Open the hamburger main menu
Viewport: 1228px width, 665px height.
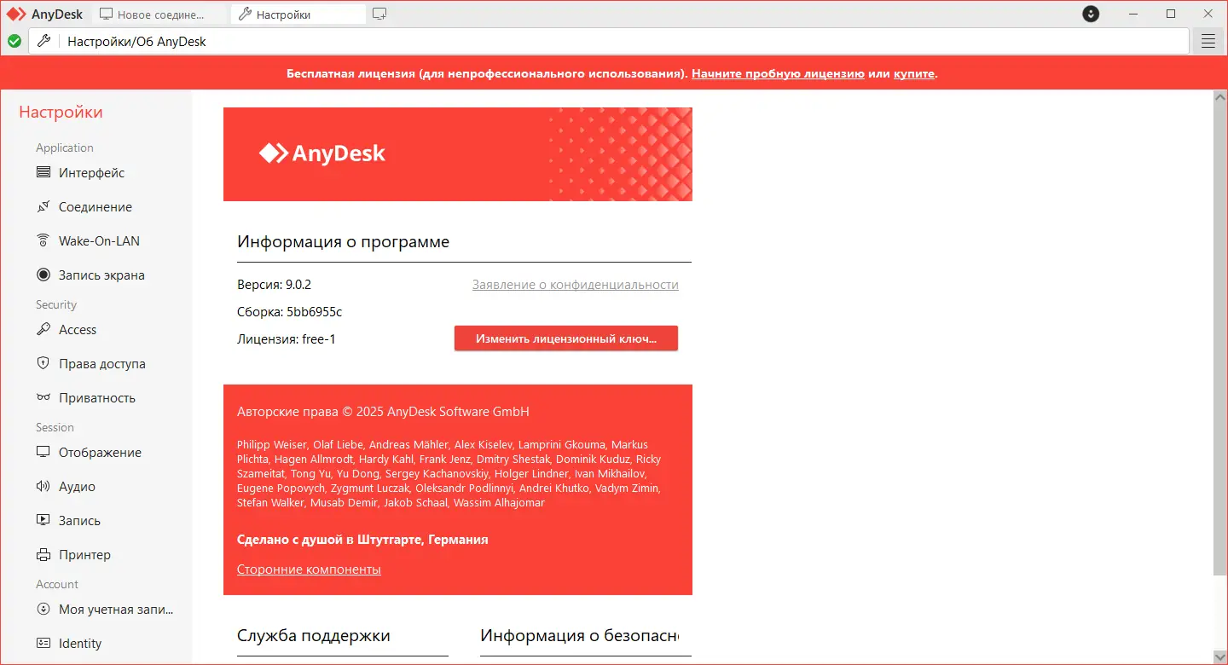pos(1208,41)
